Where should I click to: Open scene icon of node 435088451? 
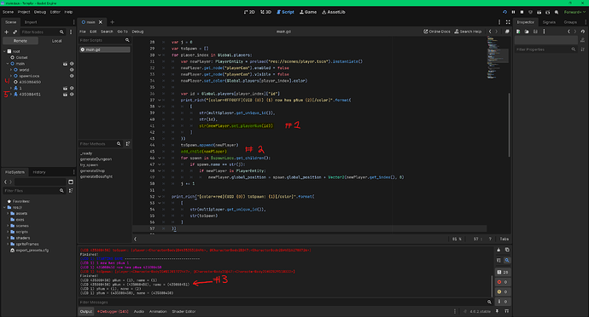pos(65,94)
